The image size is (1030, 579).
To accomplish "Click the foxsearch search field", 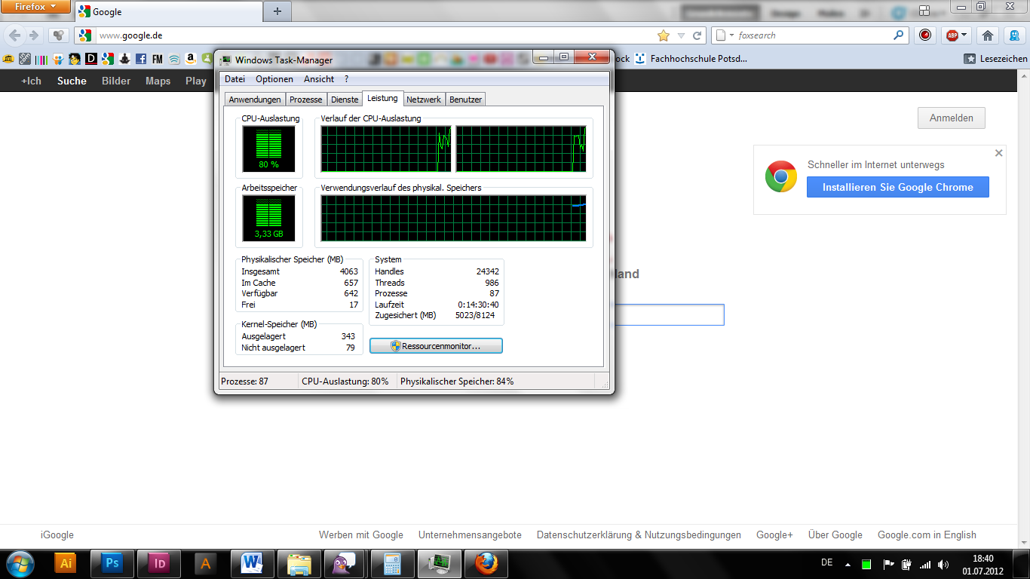I will point(814,35).
